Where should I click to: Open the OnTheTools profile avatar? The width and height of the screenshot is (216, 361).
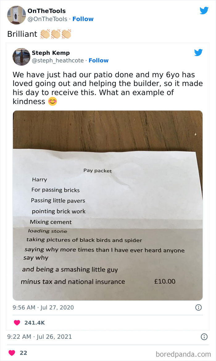pyautogui.click(x=16, y=15)
